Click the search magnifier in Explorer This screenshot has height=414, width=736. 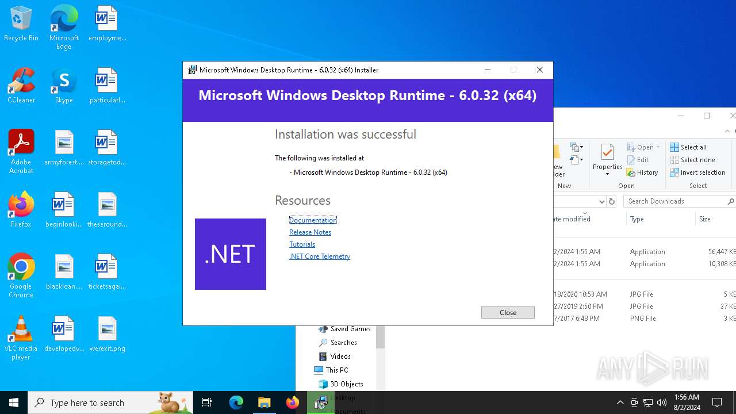coord(731,201)
